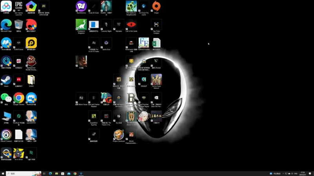Open the WeChat green chat bubbles icon
This screenshot has height=176, width=314.
point(6,98)
